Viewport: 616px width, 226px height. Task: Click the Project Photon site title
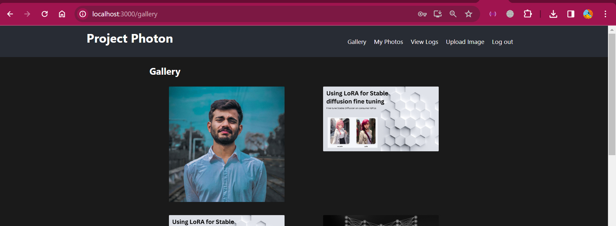[130, 39]
